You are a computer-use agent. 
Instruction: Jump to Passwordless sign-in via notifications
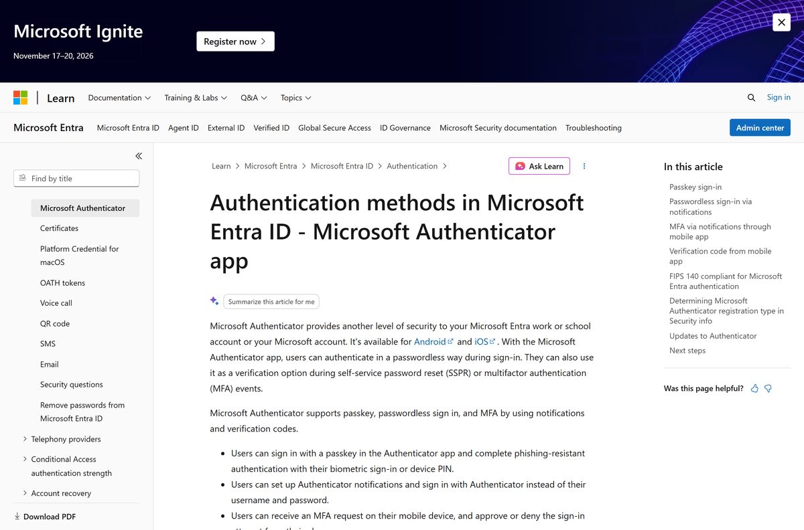tap(710, 207)
